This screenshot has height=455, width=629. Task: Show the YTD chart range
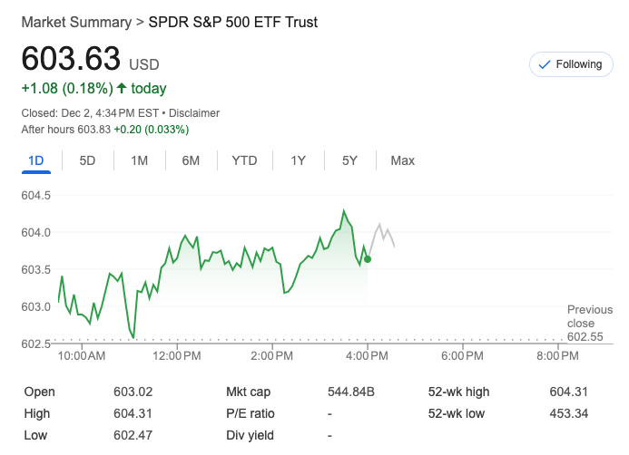[x=244, y=160]
